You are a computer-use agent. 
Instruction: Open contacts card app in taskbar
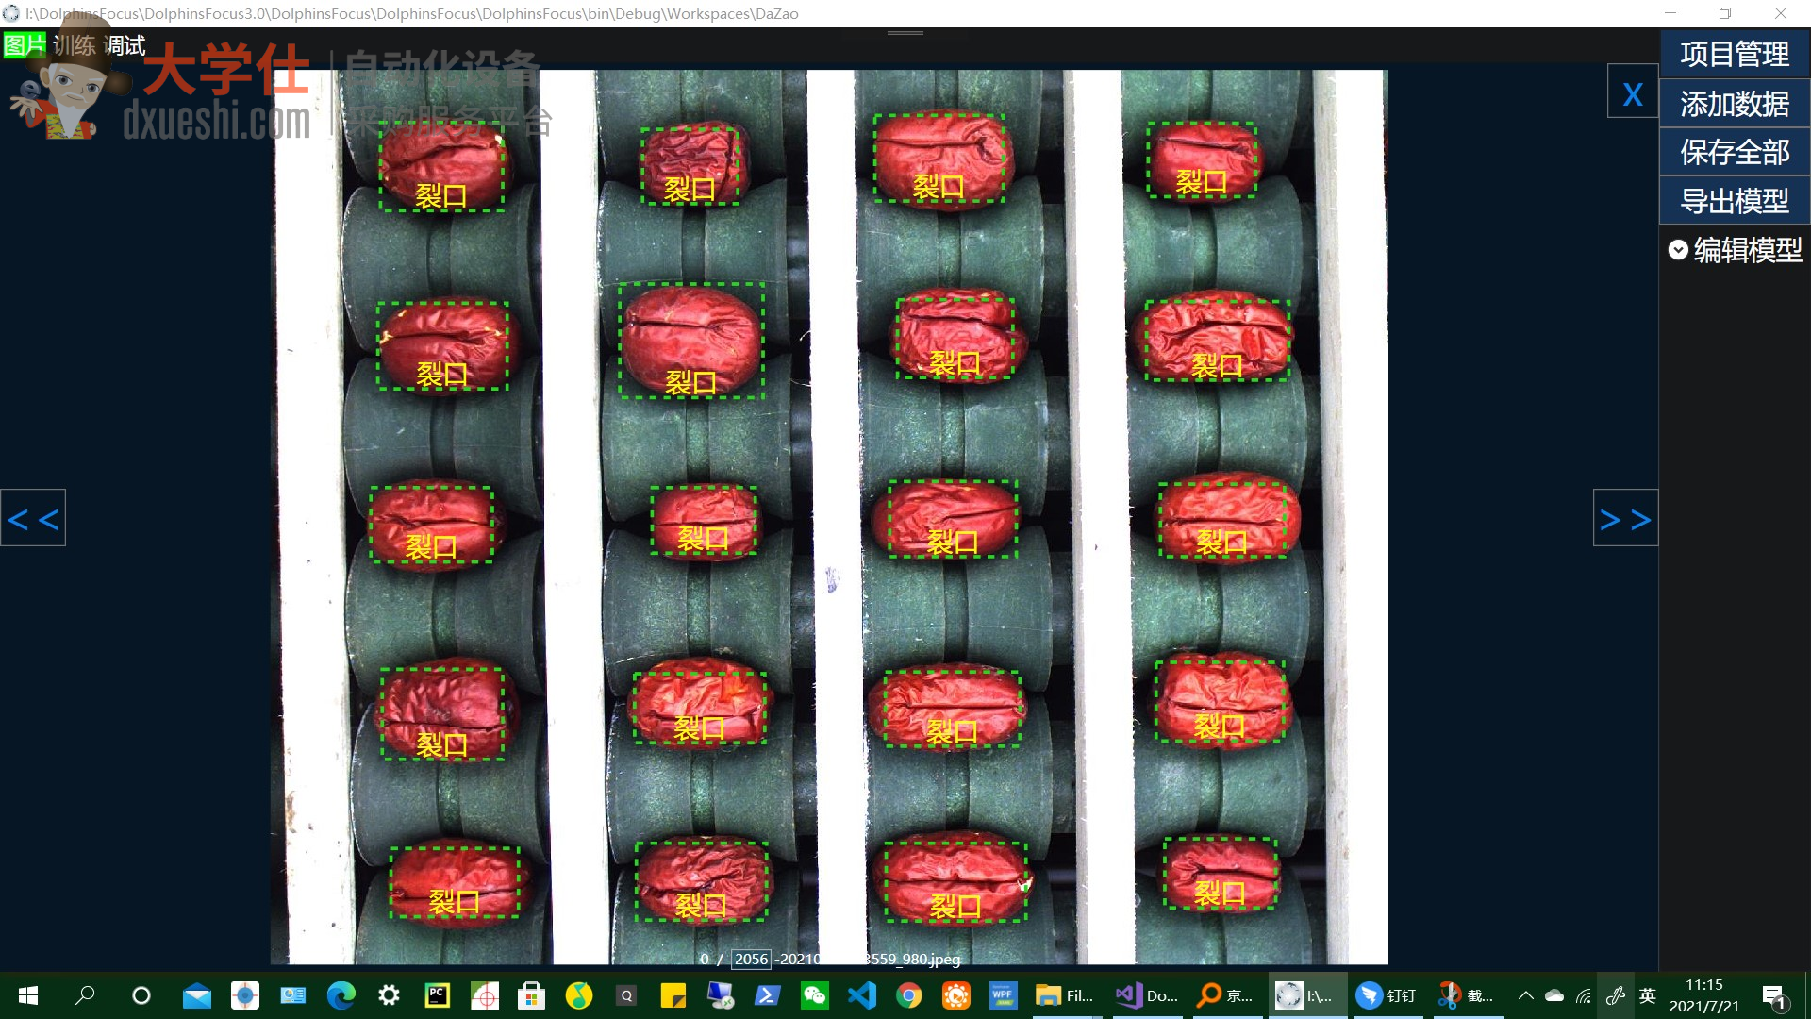pos(293,995)
